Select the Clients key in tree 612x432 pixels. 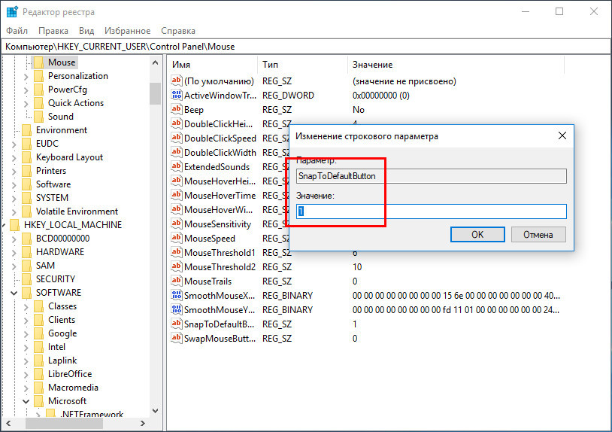click(x=62, y=320)
